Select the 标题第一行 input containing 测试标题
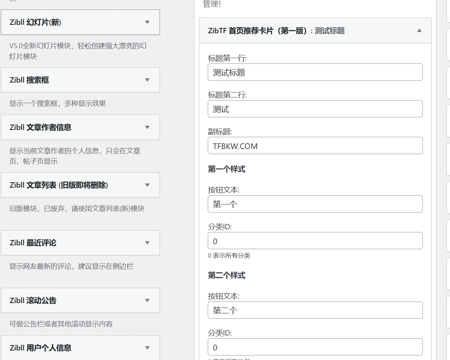 (315, 72)
